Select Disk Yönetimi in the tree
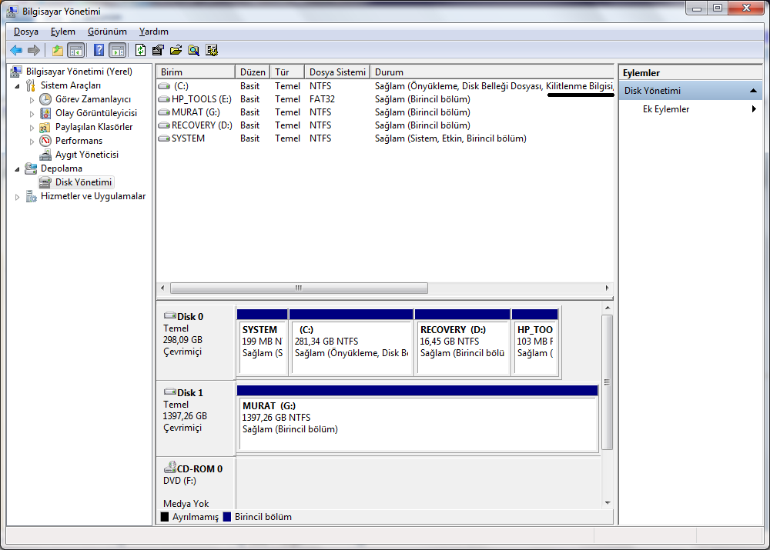 (83, 182)
